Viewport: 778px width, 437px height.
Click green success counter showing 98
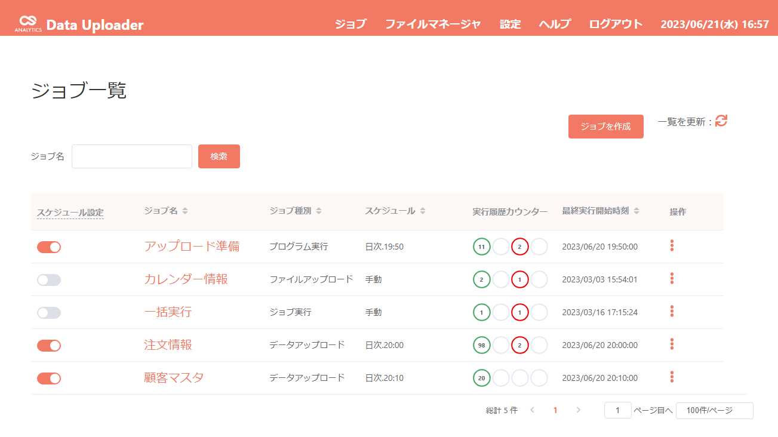tap(481, 345)
